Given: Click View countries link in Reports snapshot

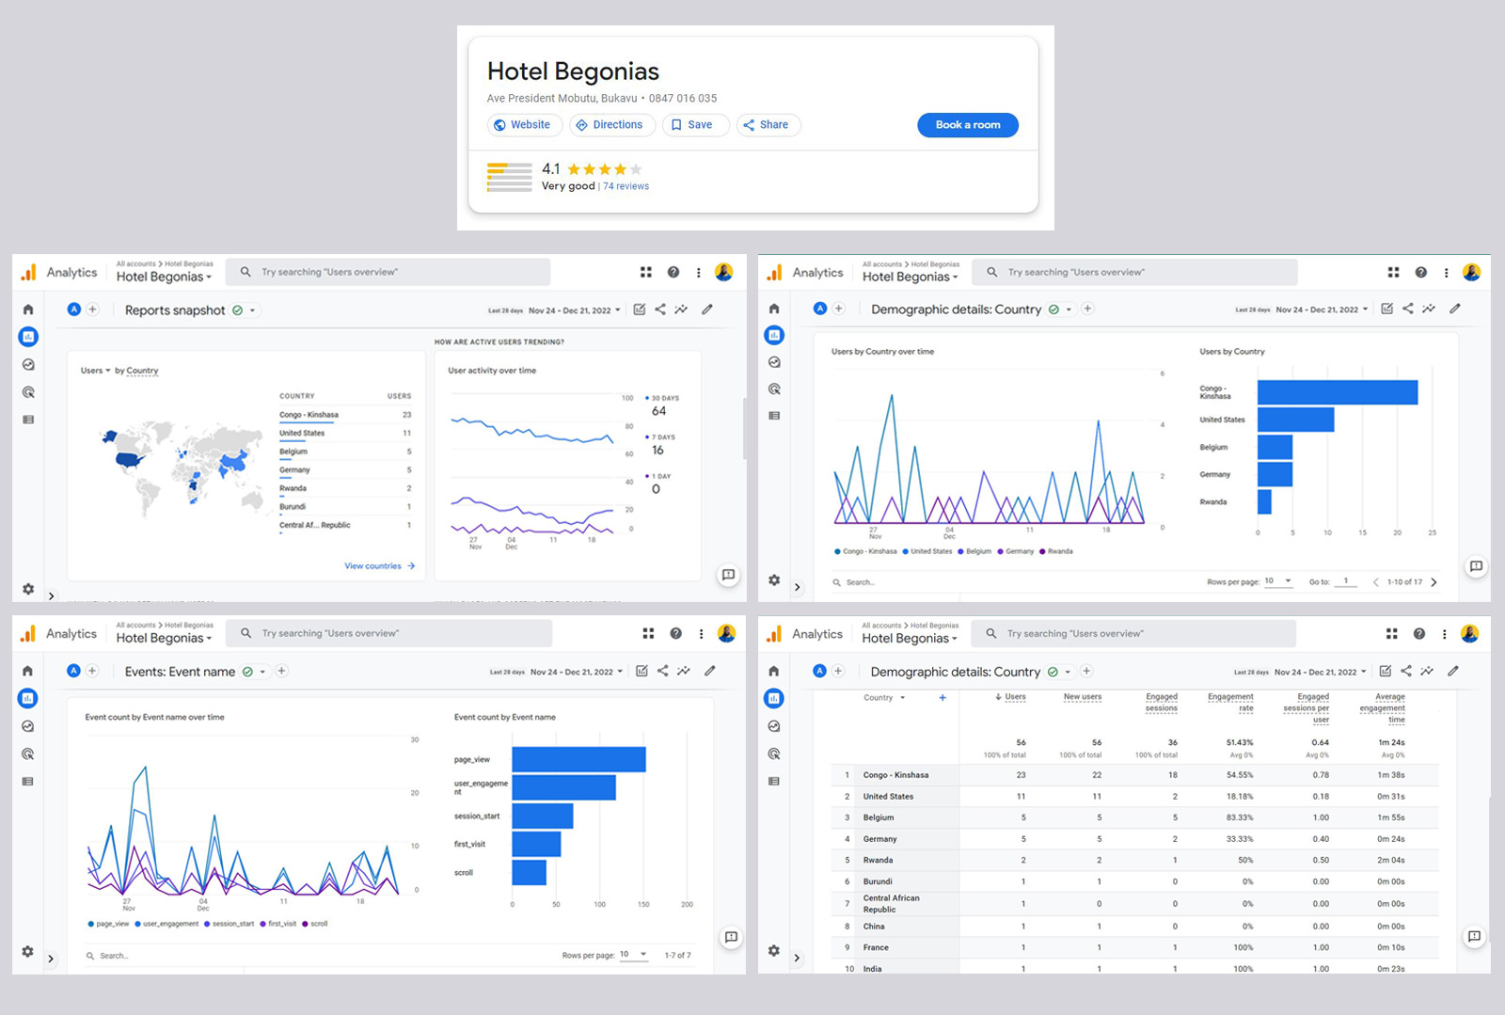Looking at the screenshot, I should click(x=379, y=566).
